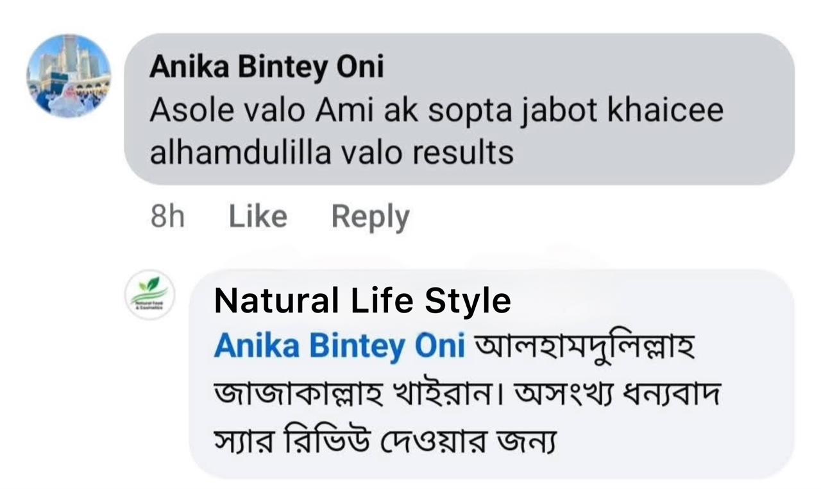
Task: Open Anika Bintey Oni's profile picture
Action: (x=68, y=76)
